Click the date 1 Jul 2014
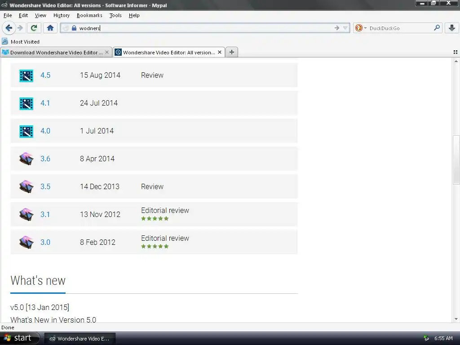 coord(97,131)
